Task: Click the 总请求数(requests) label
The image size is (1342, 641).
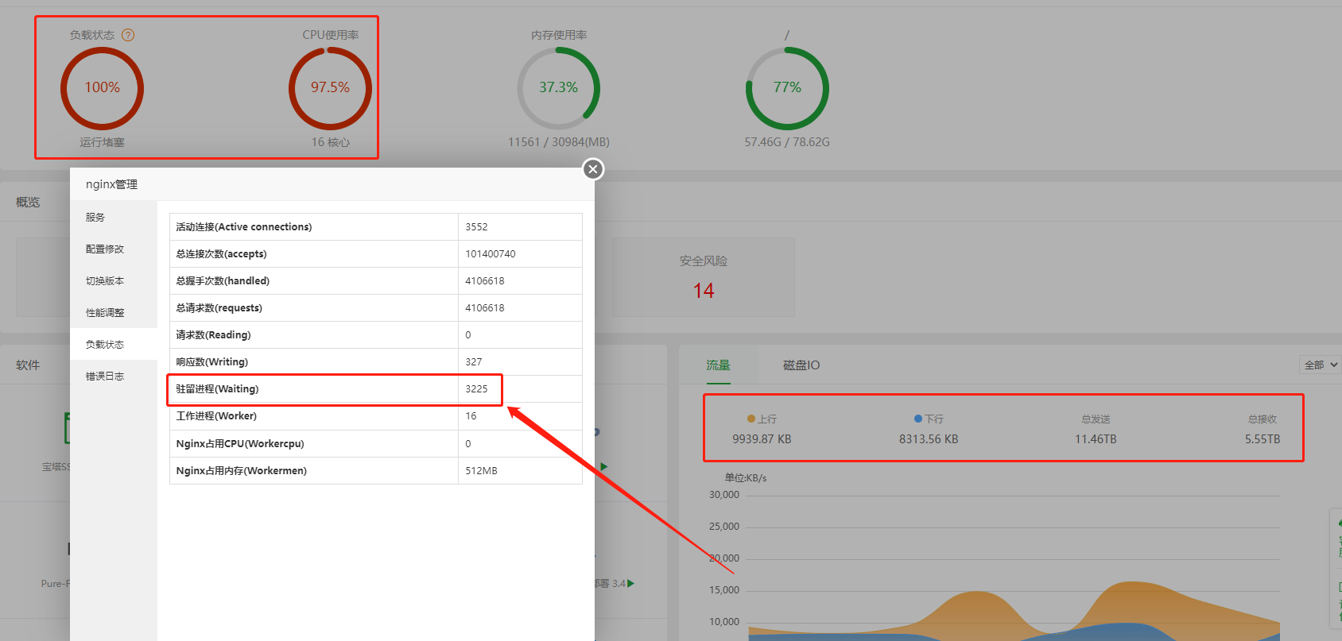Action: [219, 308]
